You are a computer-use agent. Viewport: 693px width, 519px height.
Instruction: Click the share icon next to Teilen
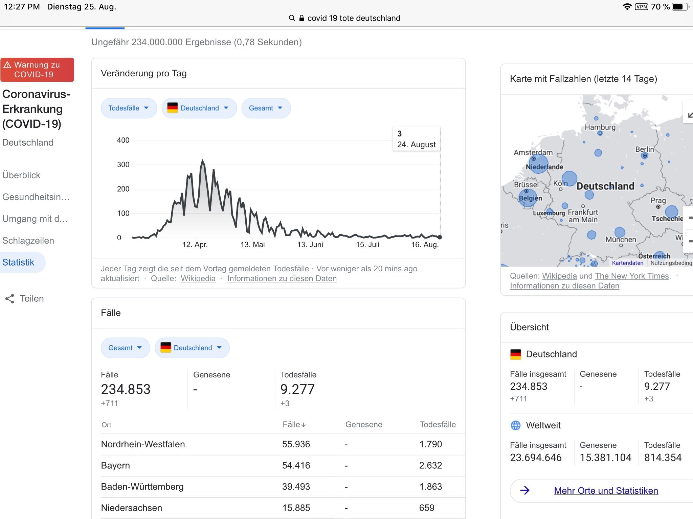(10, 298)
